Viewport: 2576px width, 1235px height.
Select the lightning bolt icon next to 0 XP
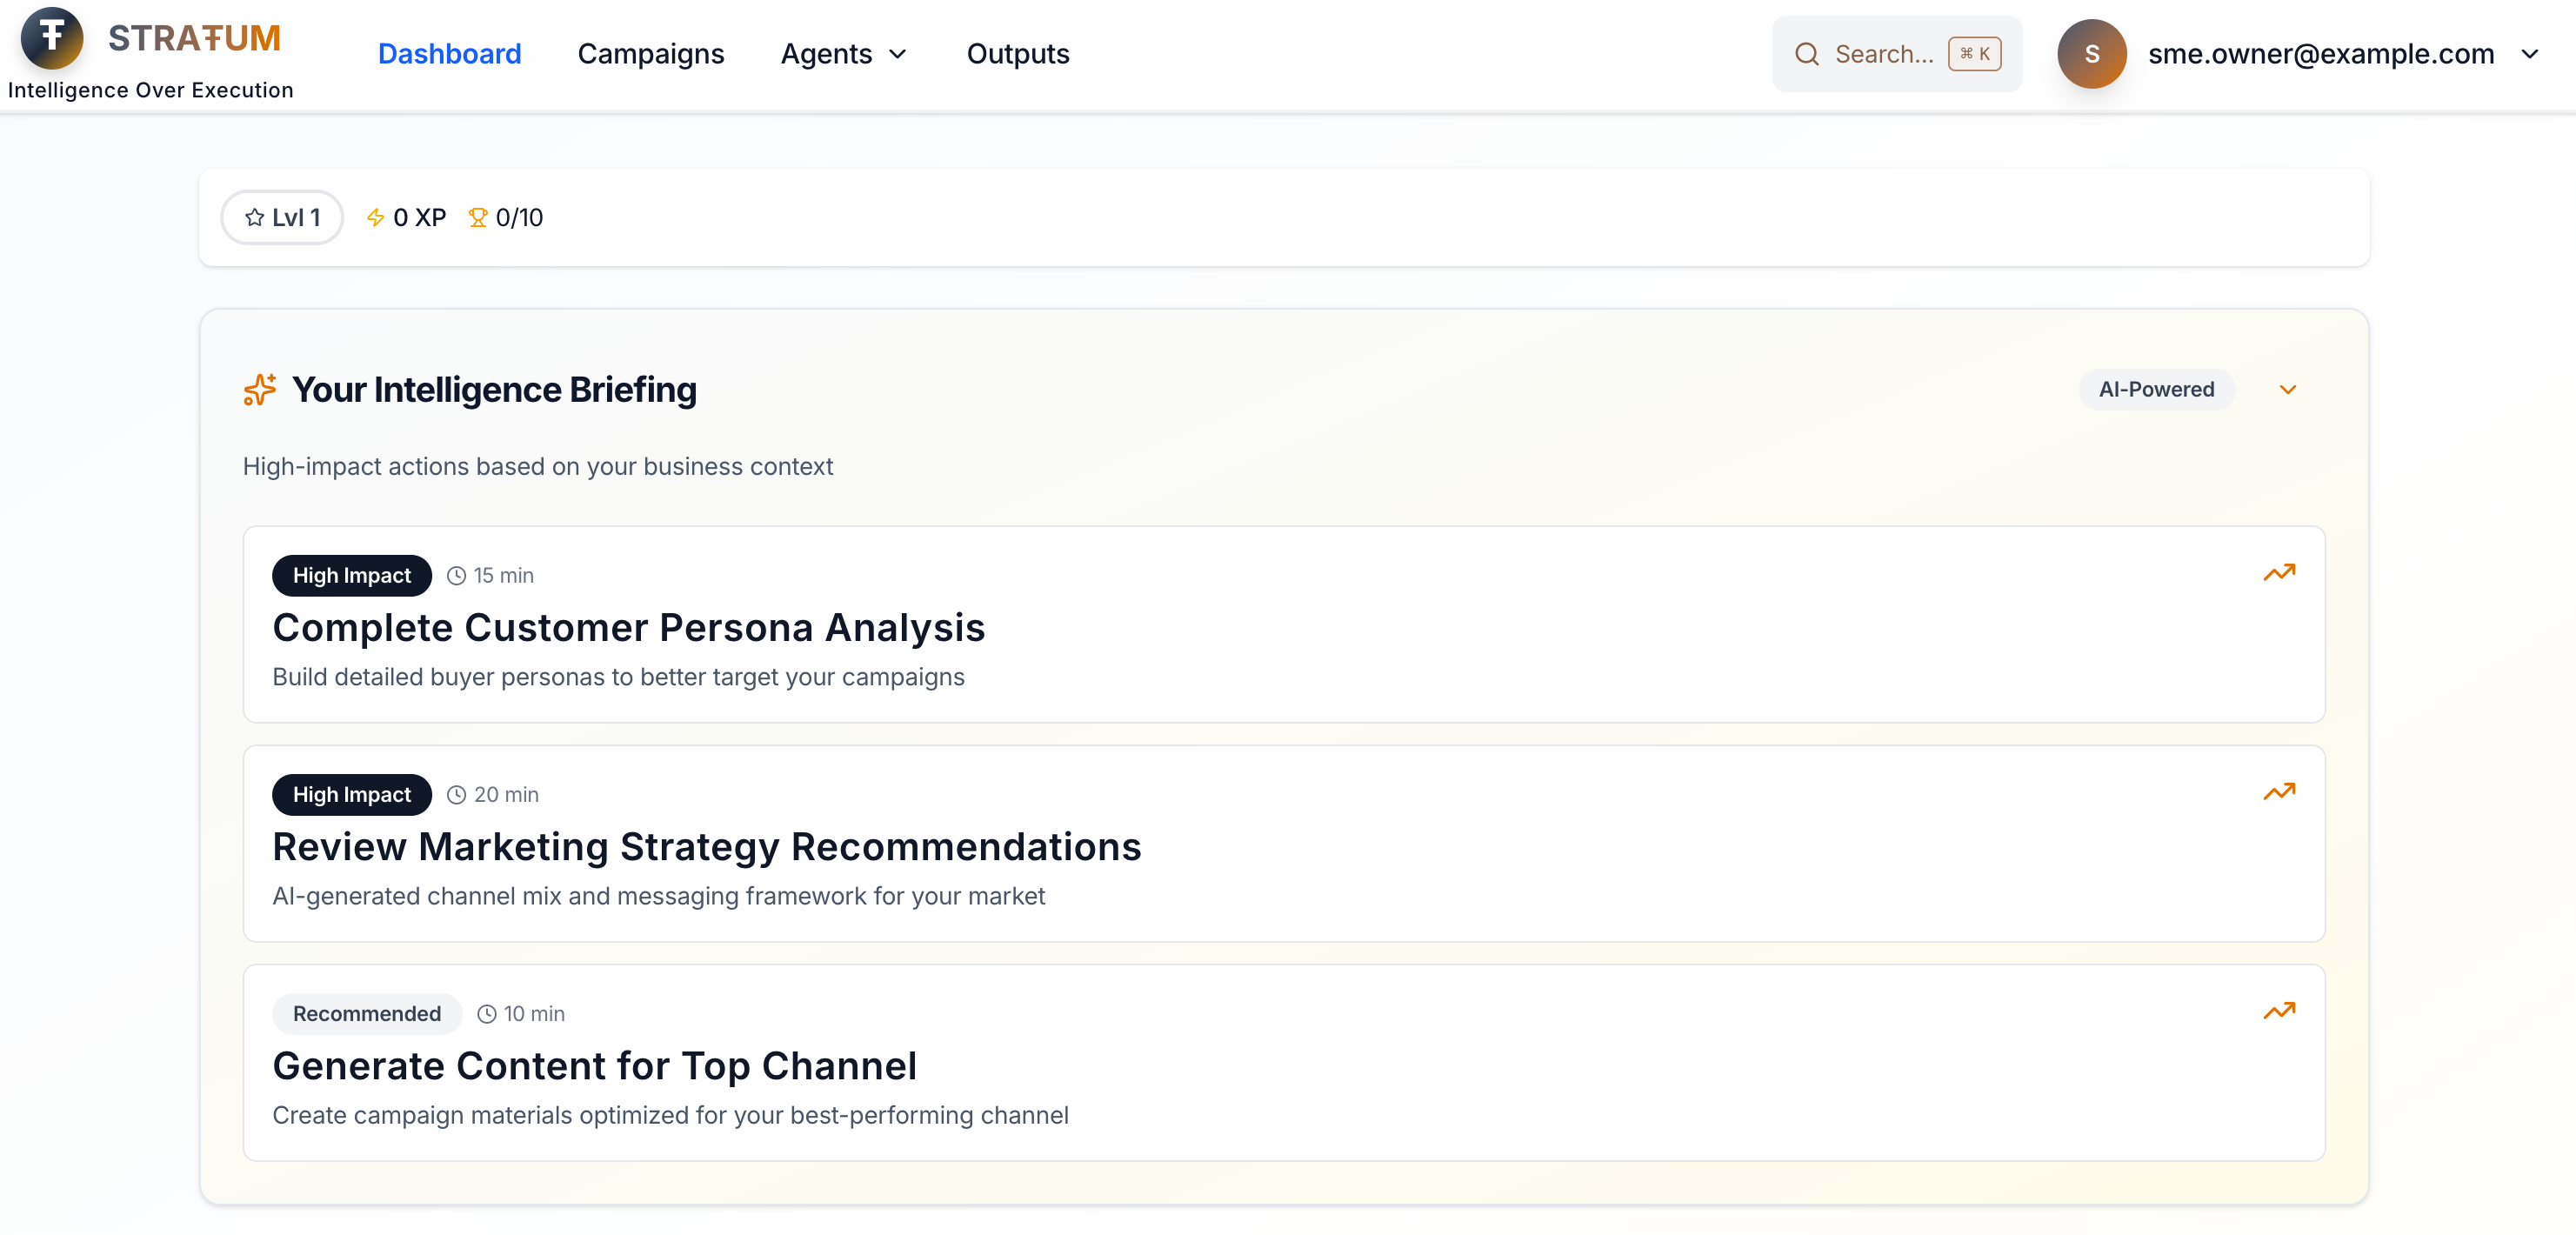click(x=375, y=217)
